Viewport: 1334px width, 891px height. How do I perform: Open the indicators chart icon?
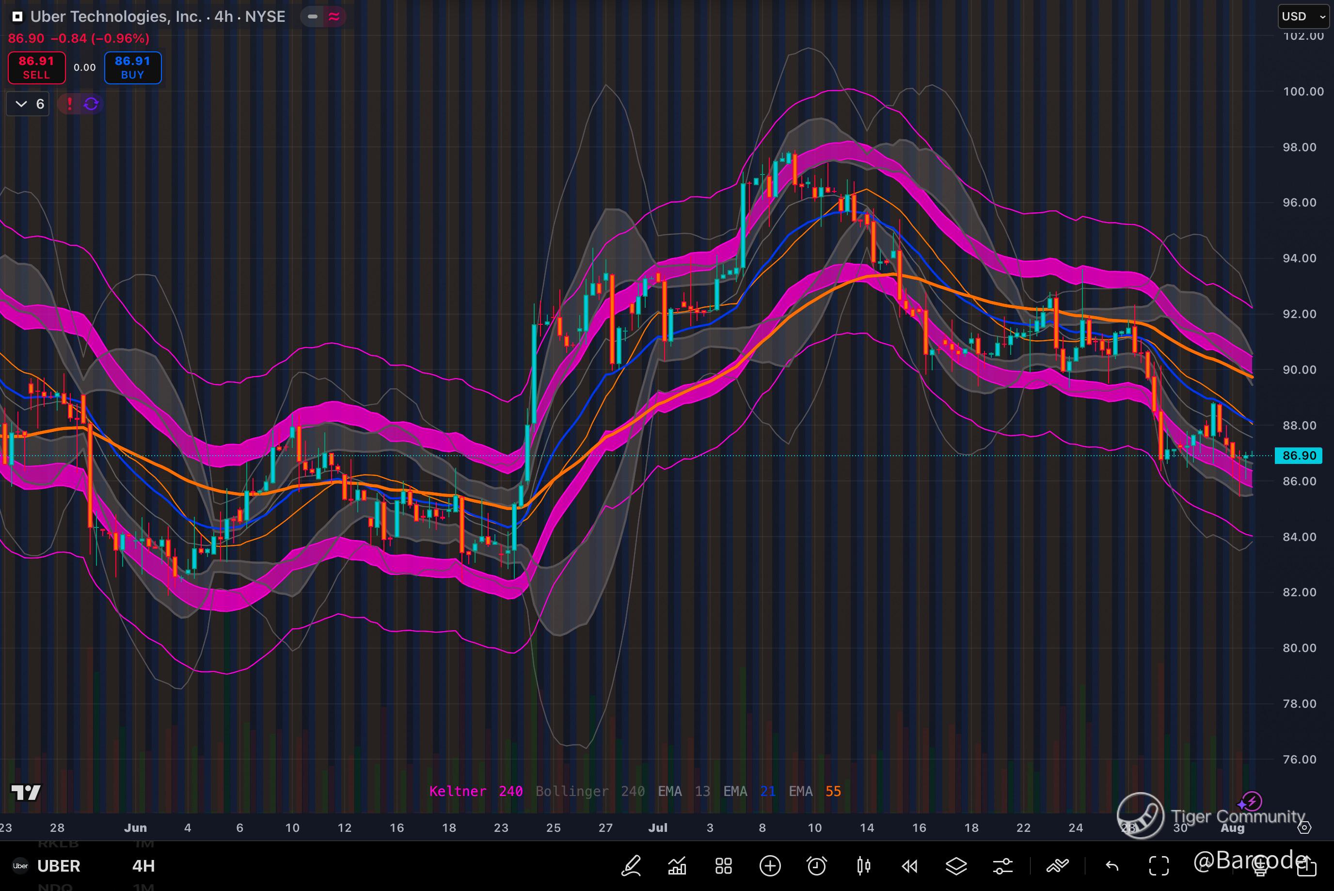[677, 866]
